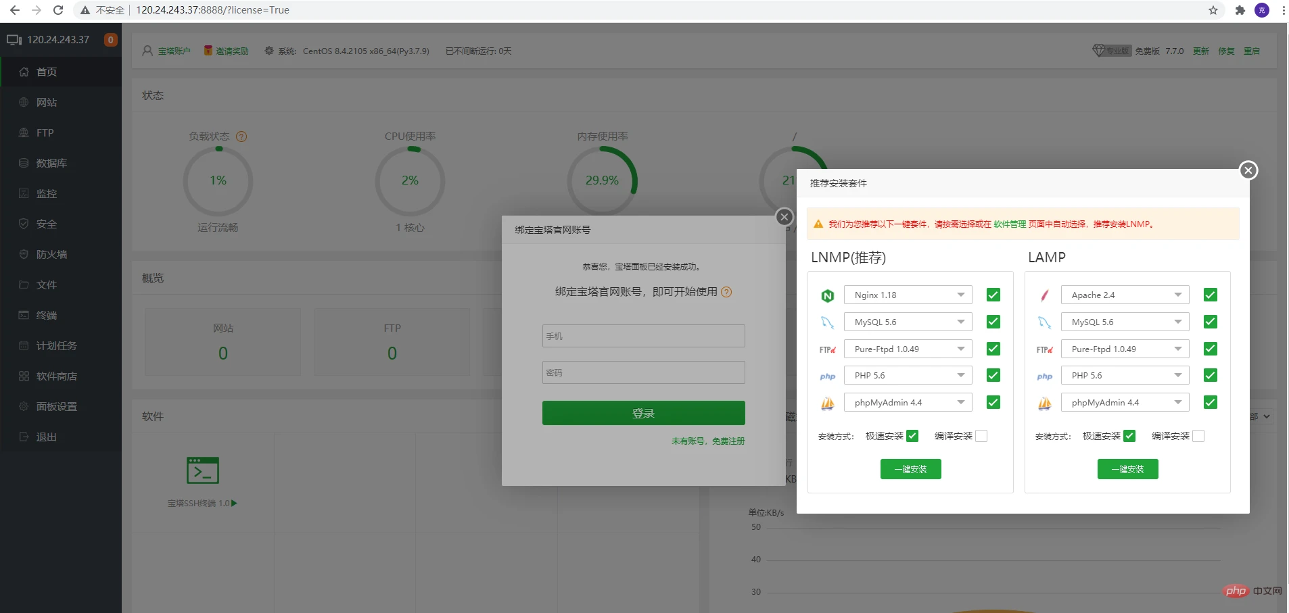Click the 更新 link in top bar
This screenshot has width=1289, height=613.
[x=1200, y=51]
